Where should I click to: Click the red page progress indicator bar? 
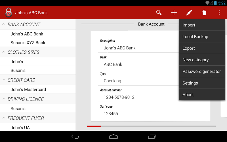[94, 126]
